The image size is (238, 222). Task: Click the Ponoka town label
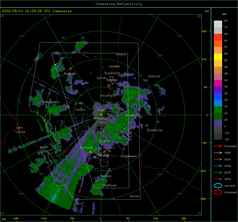pos(121,54)
